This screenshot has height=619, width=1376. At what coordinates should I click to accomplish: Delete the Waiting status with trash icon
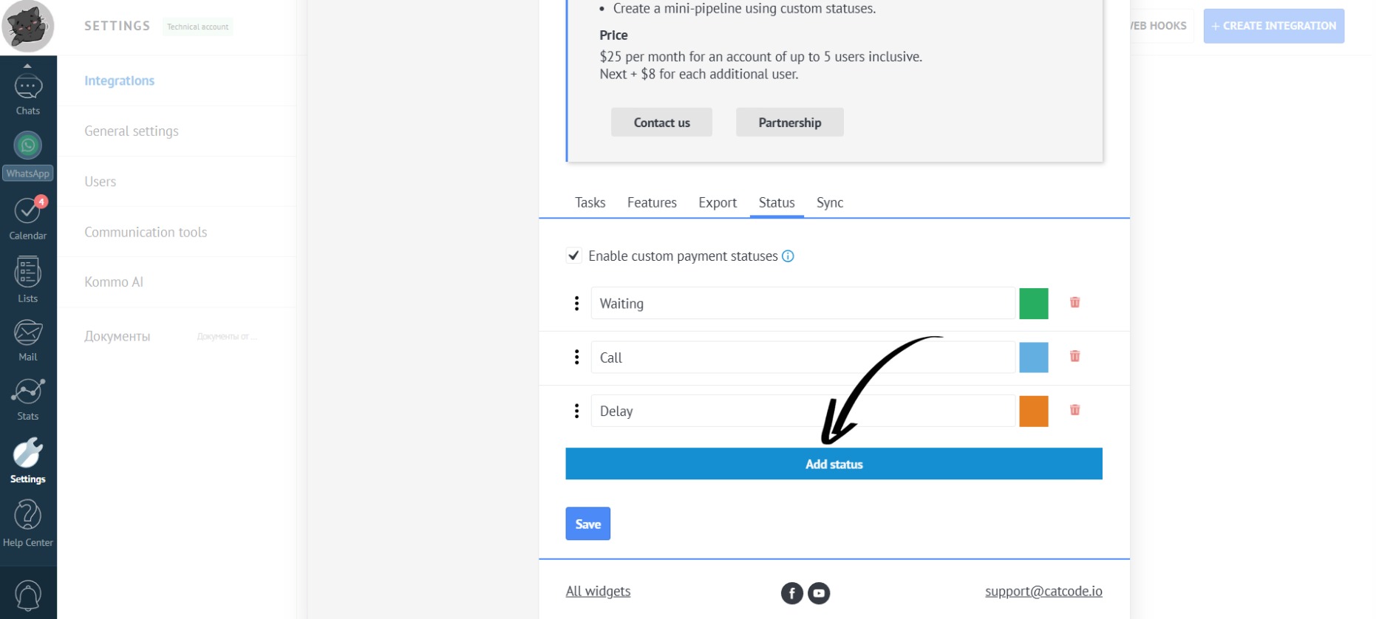click(1074, 302)
